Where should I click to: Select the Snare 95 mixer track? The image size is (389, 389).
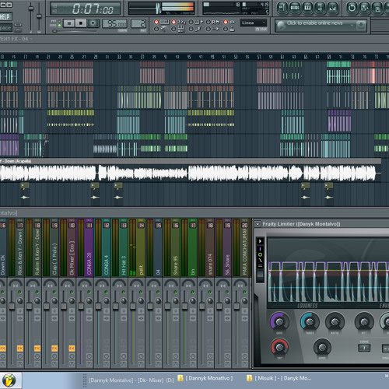tap(176, 247)
